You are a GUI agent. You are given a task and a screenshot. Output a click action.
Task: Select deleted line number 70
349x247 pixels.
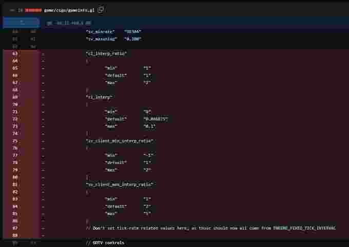[x=15, y=105]
